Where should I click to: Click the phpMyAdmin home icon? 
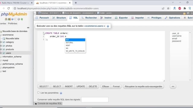[x=6, y=19]
